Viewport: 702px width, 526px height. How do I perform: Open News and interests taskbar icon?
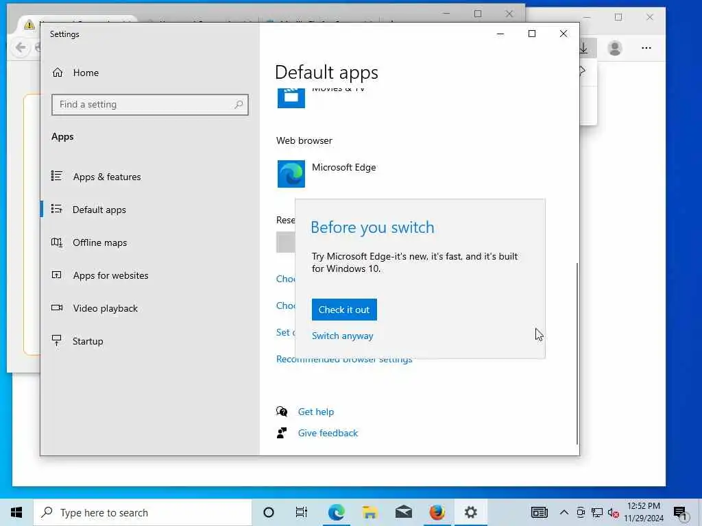(x=540, y=512)
